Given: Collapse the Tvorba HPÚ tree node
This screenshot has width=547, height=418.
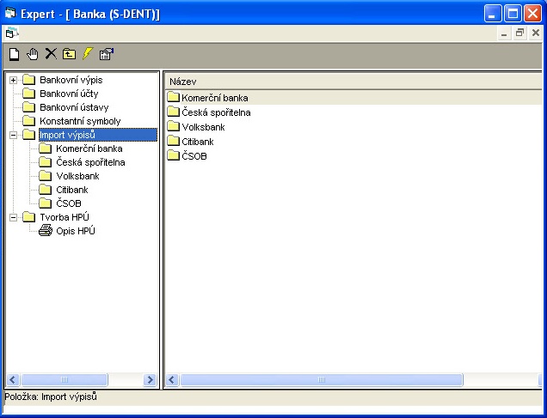Looking at the screenshot, I should coord(13,217).
